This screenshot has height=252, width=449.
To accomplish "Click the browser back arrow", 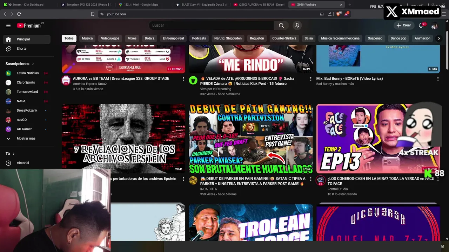I will click(5, 14).
